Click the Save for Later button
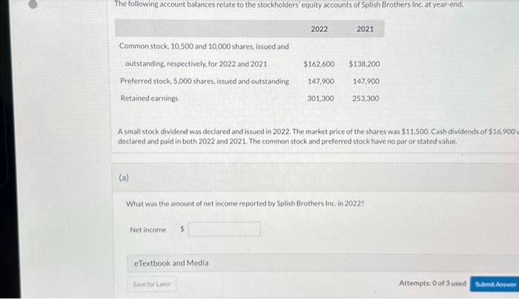 tap(152, 284)
